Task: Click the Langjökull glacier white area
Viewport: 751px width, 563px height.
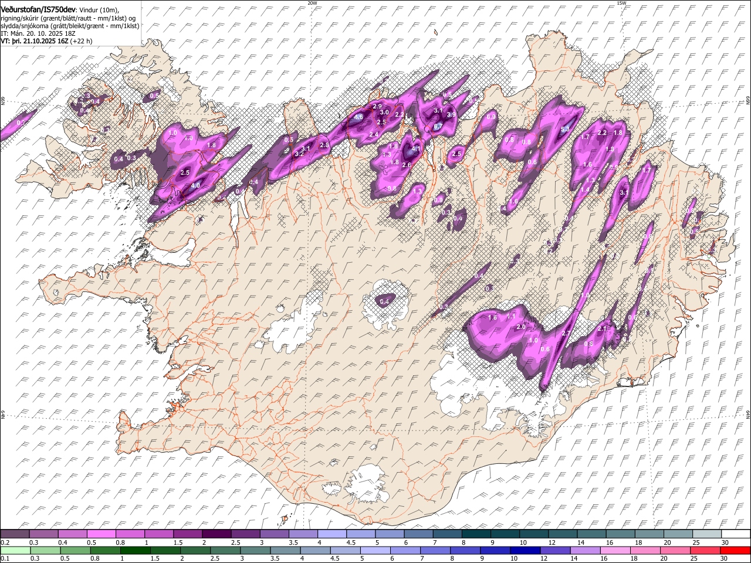Action: 293,328
